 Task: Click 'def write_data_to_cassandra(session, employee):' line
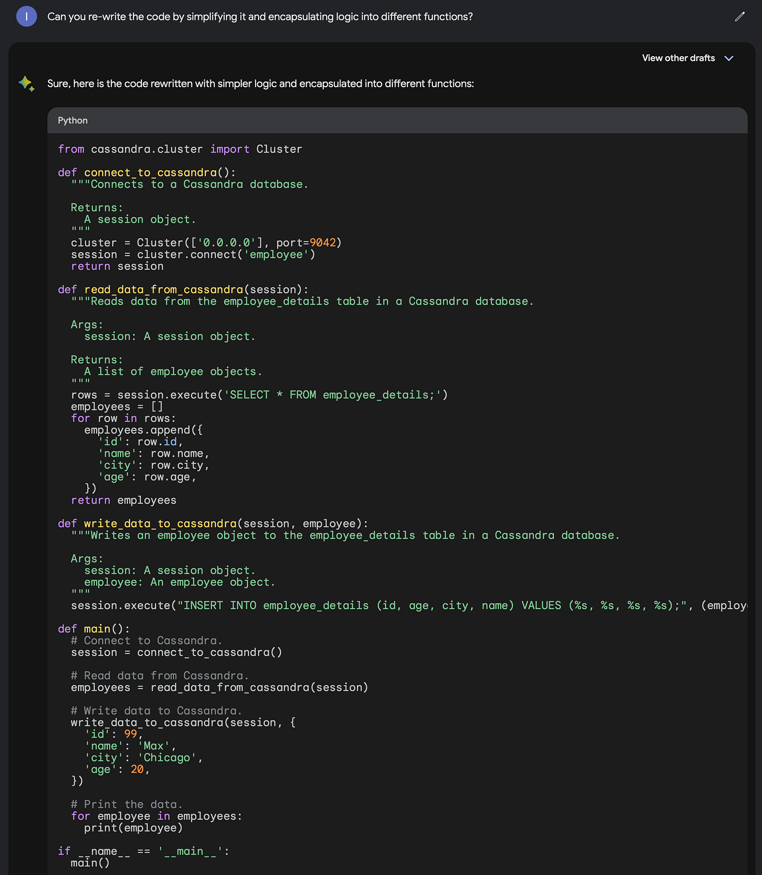(x=213, y=523)
